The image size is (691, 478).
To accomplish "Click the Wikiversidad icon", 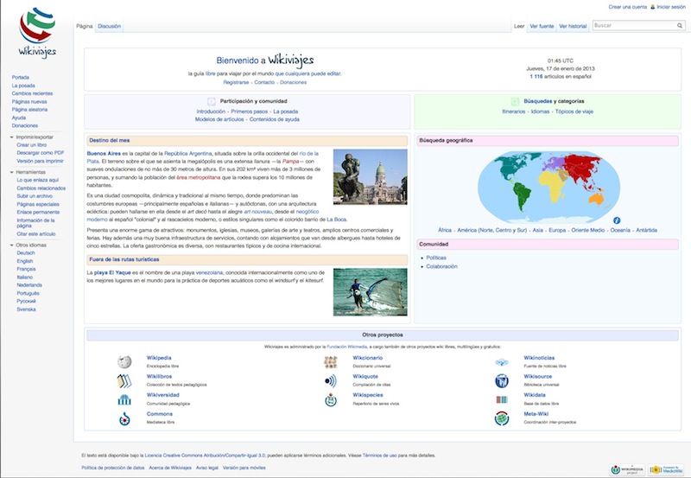I will (124, 400).
